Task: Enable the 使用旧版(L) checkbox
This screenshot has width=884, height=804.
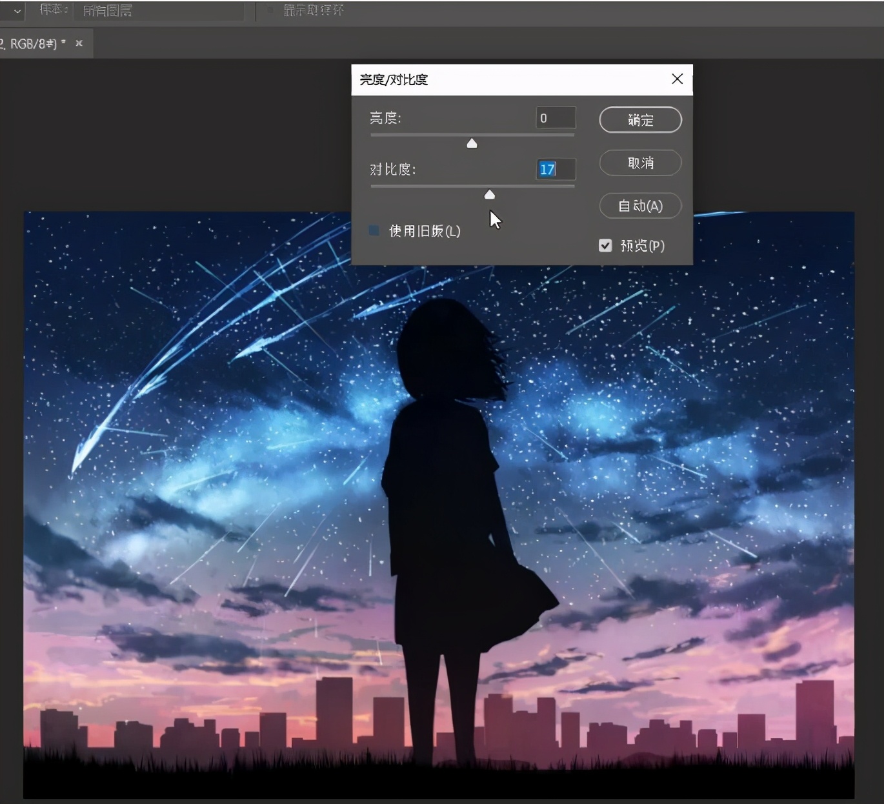Action: tap(374, 230)
